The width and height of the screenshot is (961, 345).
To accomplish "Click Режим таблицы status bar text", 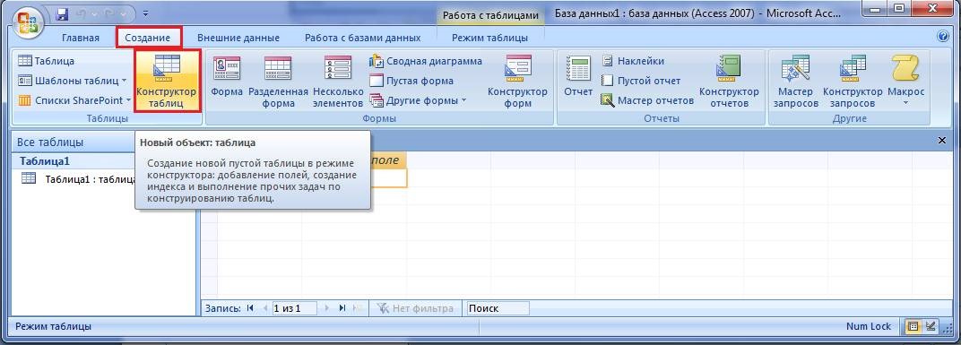I will click(x=53, y=326).
